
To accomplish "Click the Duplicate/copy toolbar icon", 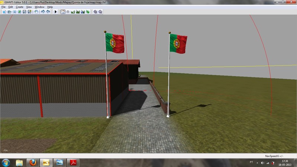I will 36,12.
